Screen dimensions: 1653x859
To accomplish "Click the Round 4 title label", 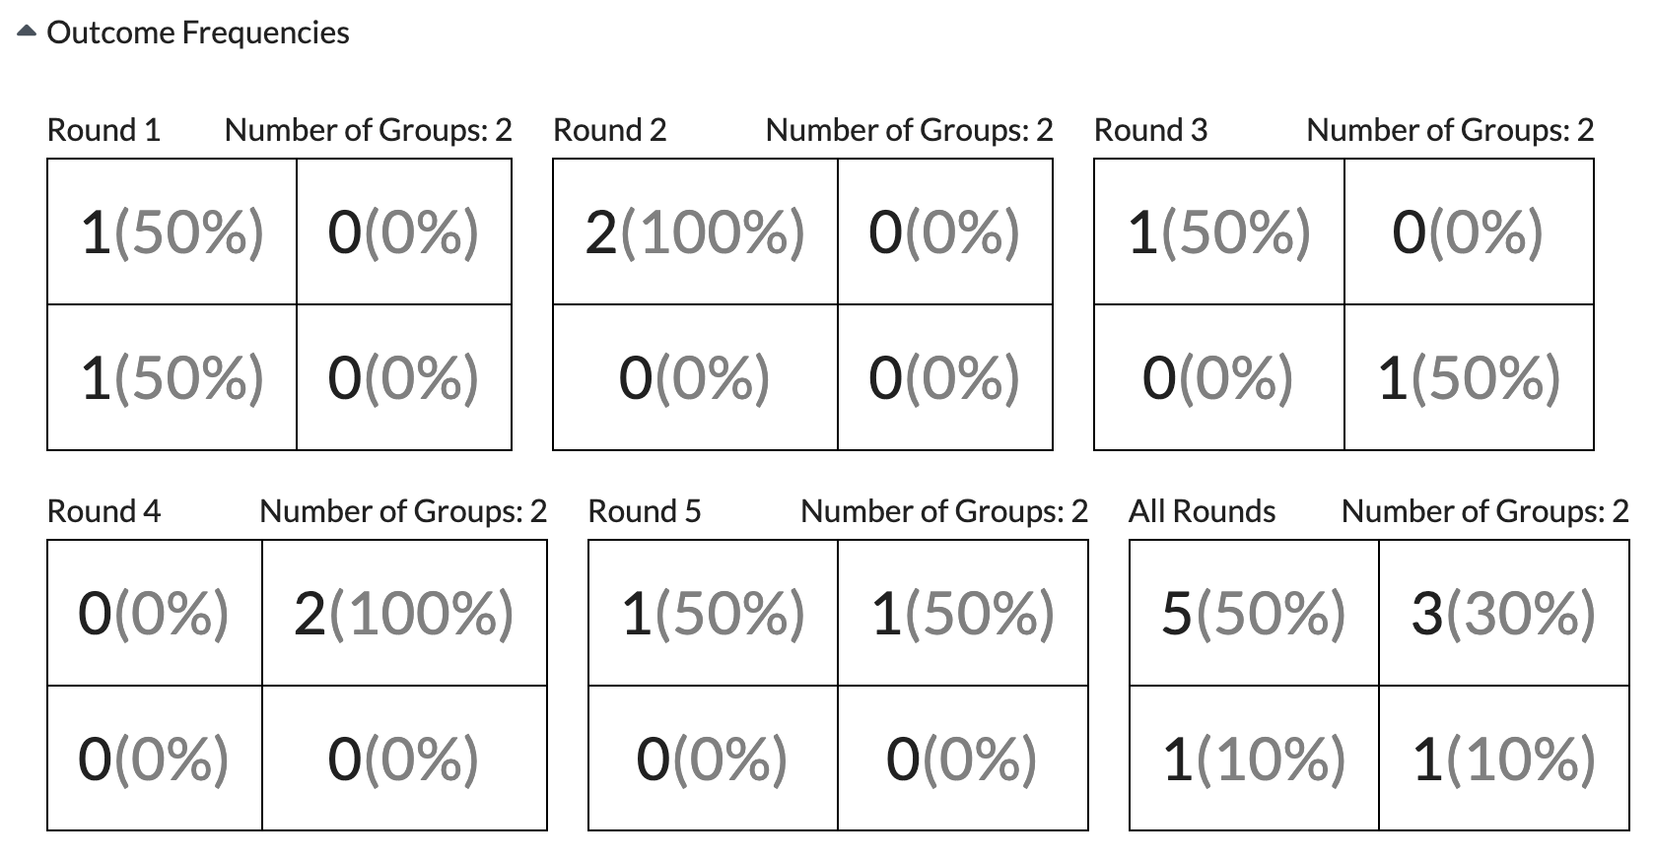I will (x=103, y=511).
